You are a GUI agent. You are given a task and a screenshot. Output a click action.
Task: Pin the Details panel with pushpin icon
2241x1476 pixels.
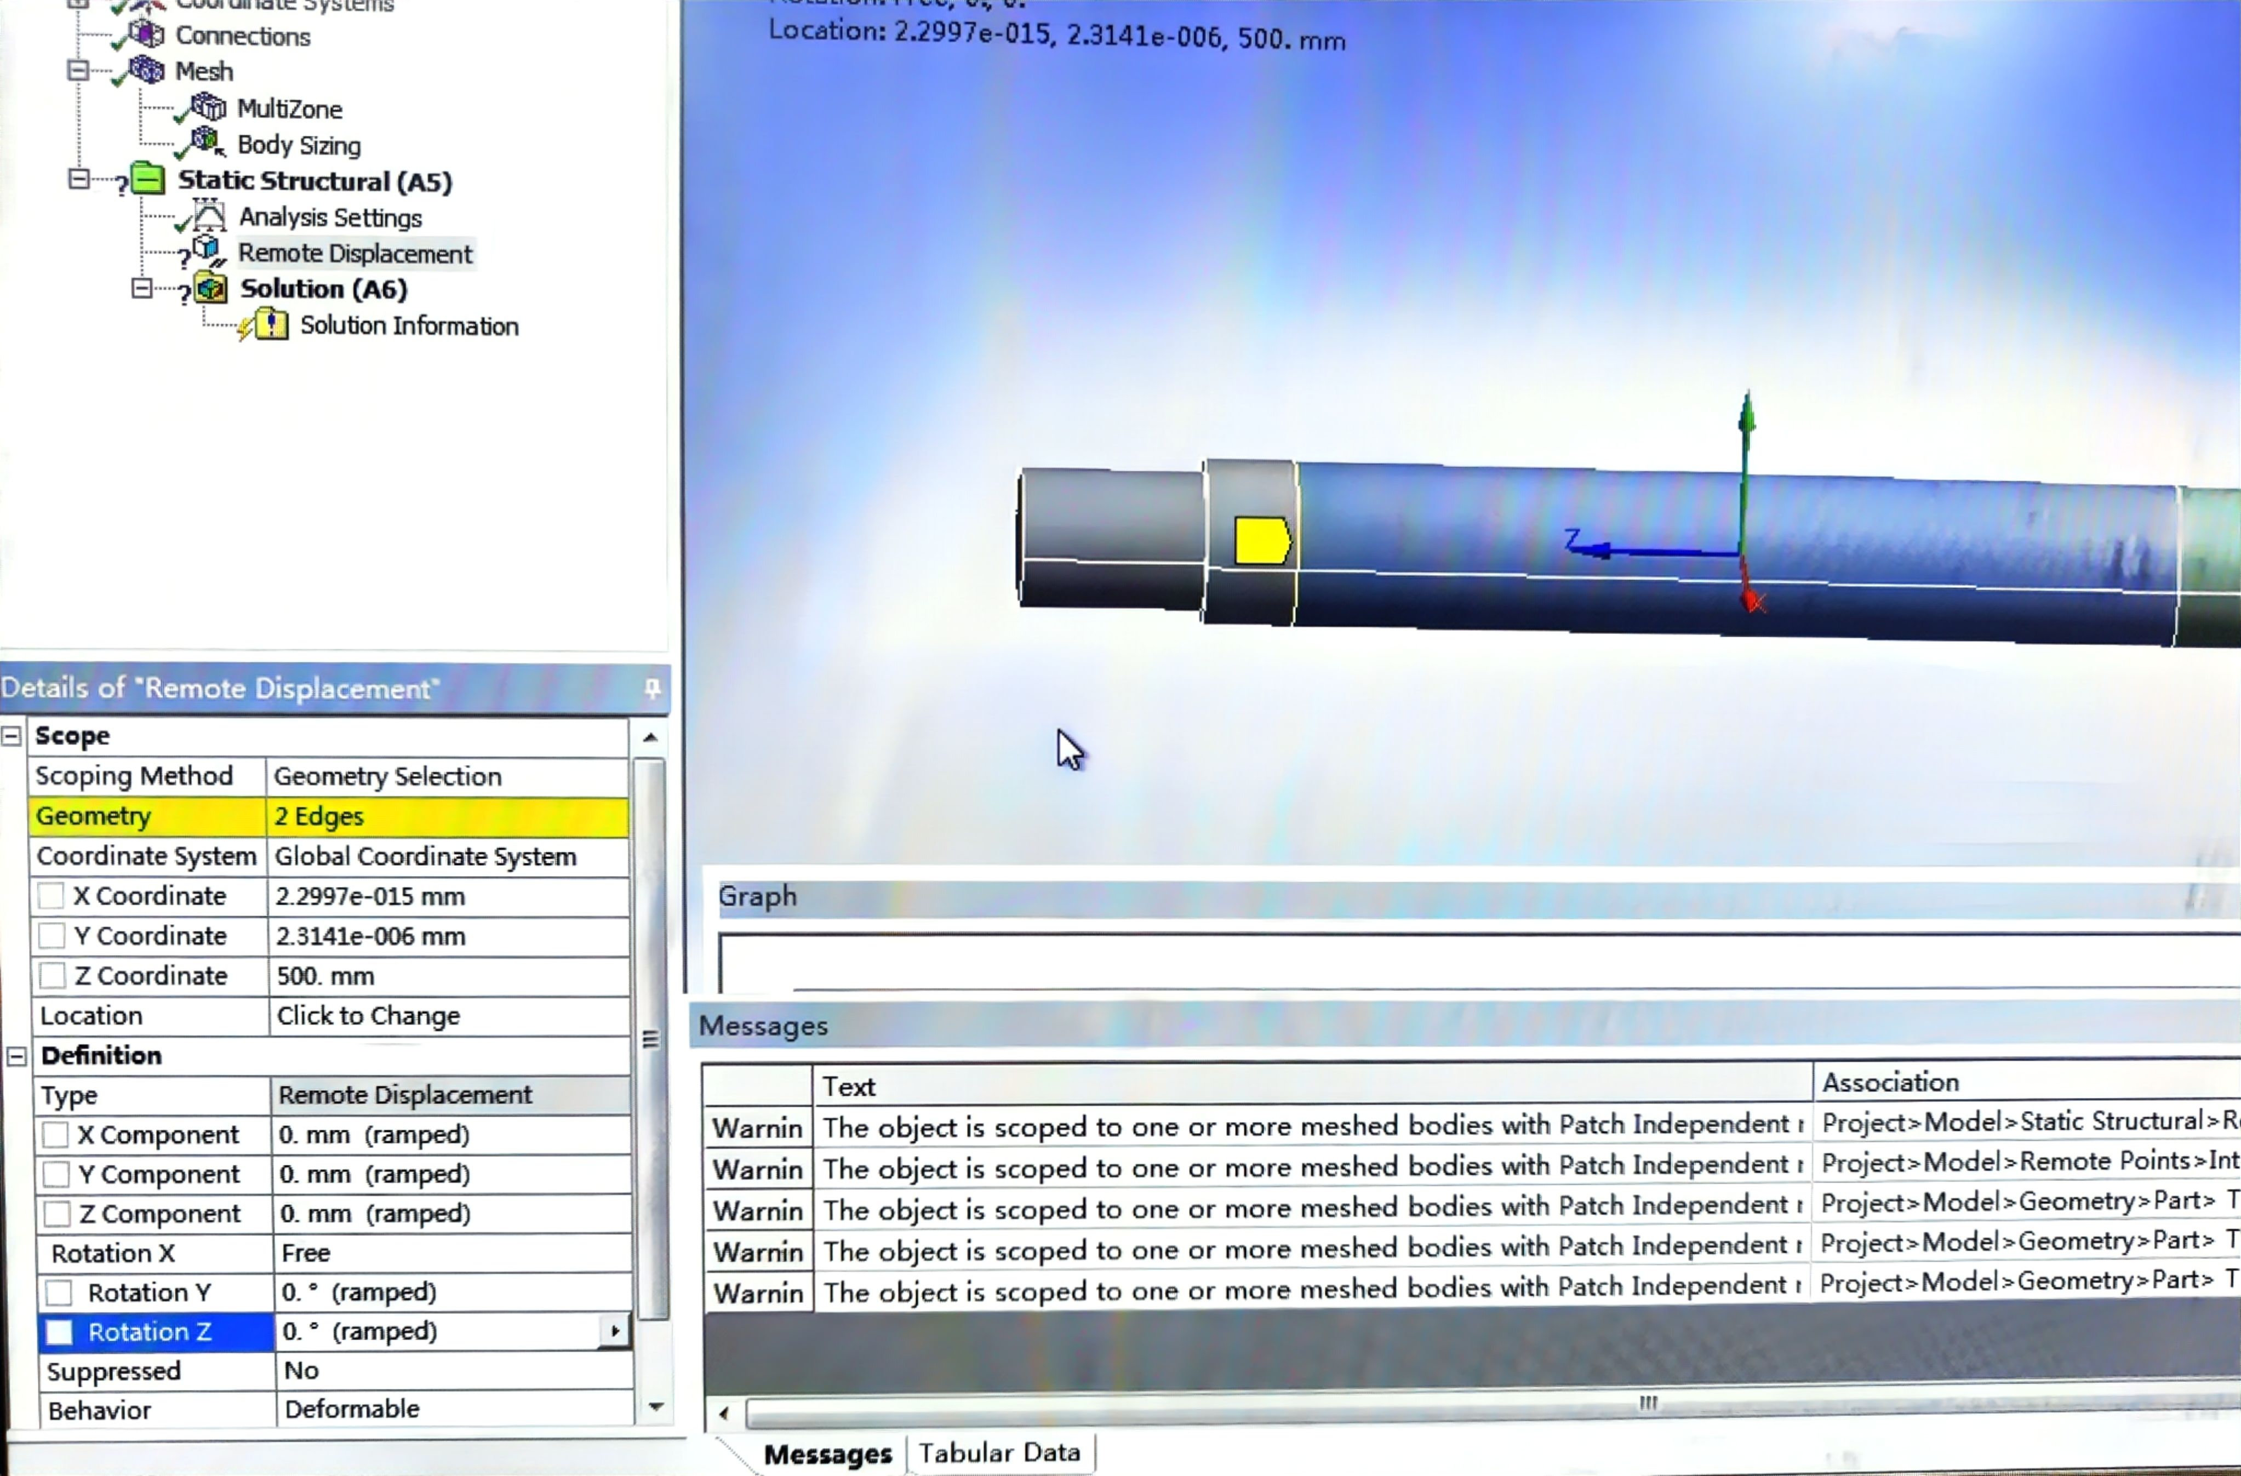point(651,688)
